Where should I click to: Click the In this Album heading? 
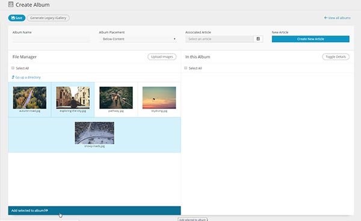pos(197,57)
